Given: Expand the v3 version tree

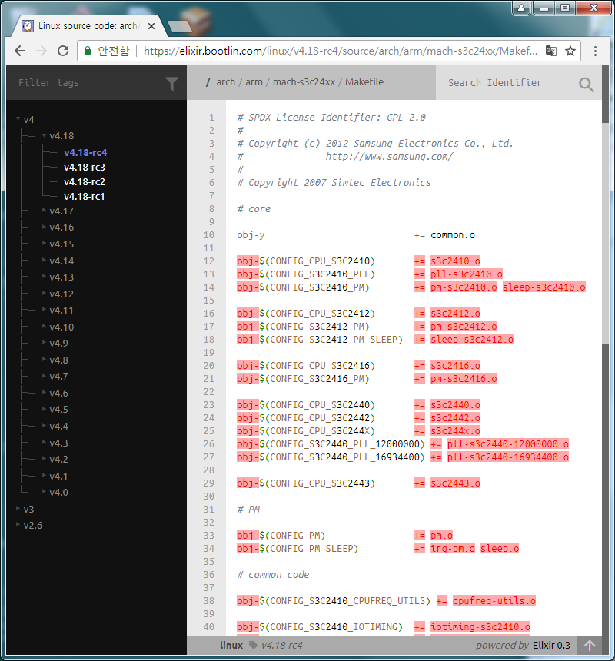Looking at the screenshot, I should click(18, 508).
